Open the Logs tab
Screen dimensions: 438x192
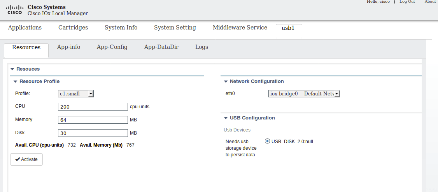coord(201,47)
